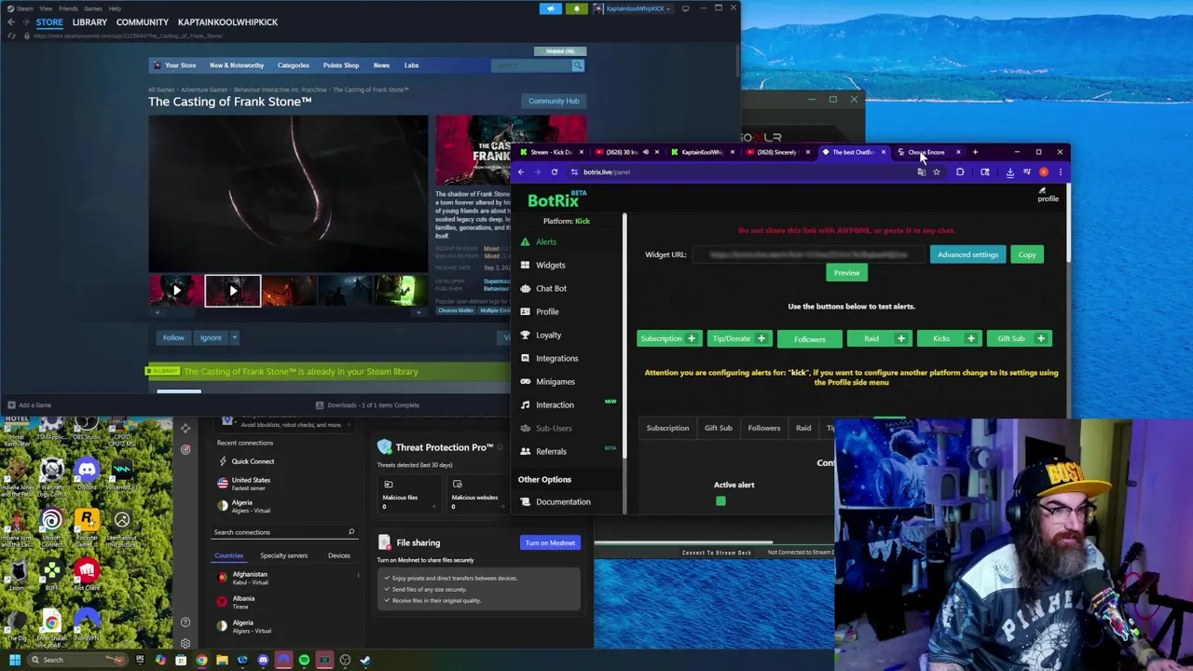1193x671 pixels.
Task: Open the Steam Friends menu
Action: click(68, 8)
